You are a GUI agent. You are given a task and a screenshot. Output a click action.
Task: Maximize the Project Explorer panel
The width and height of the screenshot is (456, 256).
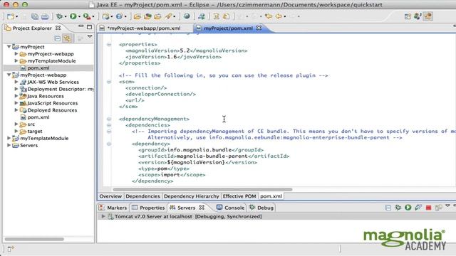[x=89, y=27]
